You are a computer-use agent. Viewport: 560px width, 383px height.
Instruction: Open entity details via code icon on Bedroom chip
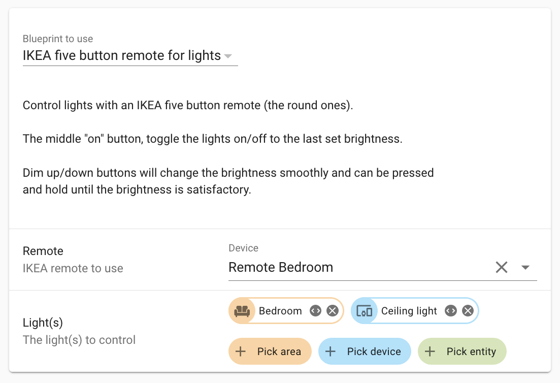pos(315,310)
